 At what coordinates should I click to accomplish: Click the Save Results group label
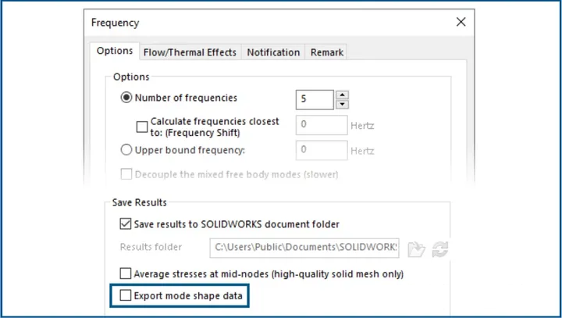coord(140,202)
